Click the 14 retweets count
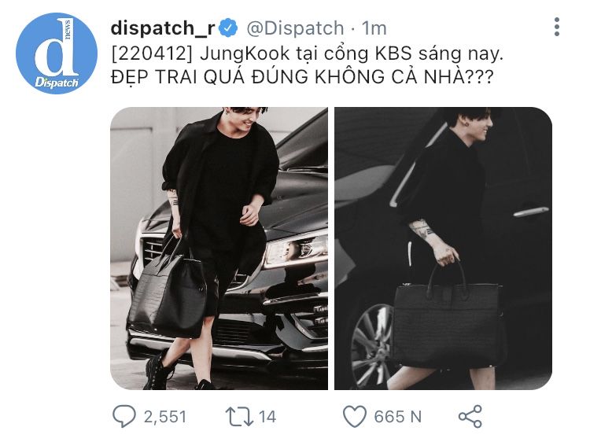 267,417
